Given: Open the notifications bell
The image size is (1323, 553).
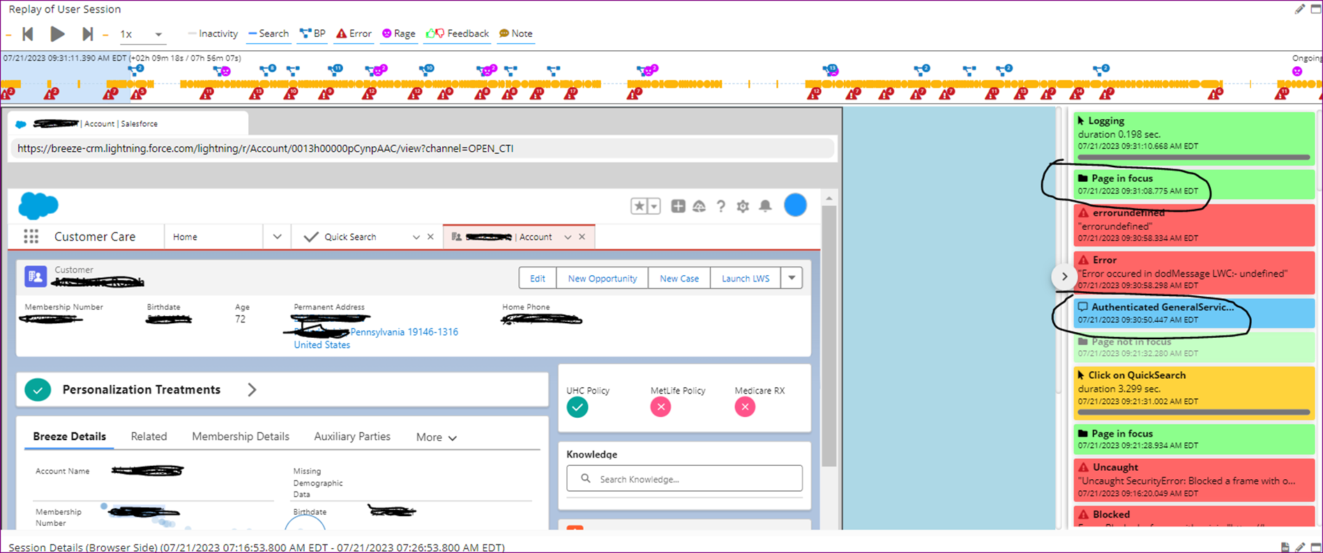Looking at the screenshot, I should 765,206.
